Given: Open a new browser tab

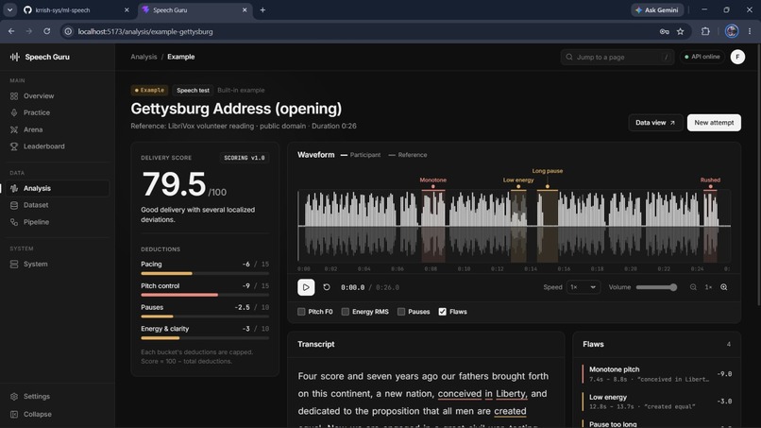Looking at the screenshot, I should [262, 9].
